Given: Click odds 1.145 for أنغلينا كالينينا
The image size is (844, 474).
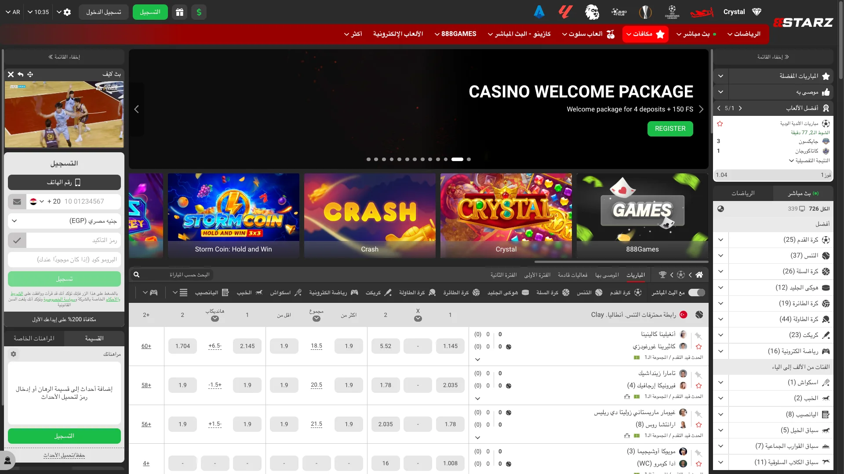Looking at the screenshot, I should 450,346.
